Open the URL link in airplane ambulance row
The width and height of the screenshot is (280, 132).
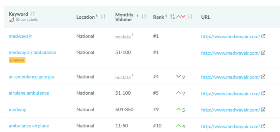click(x=231, y=93)
